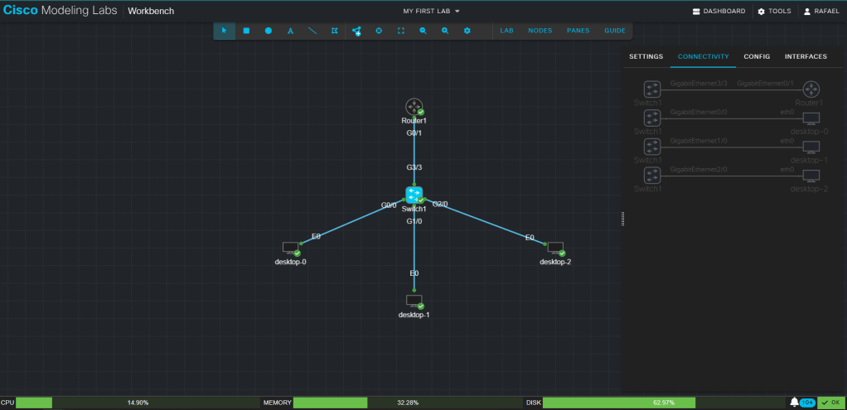
Task: Open the CONFIG tab
Action: (x=757, y=57)
